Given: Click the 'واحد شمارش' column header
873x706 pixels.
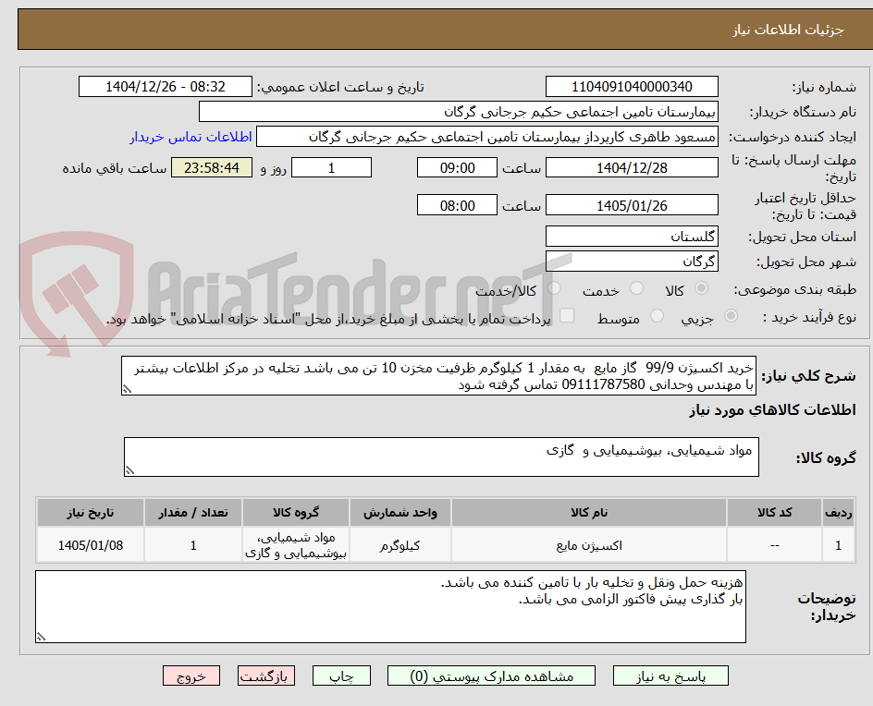Looking at the screenshot, I should pos(400,512).
